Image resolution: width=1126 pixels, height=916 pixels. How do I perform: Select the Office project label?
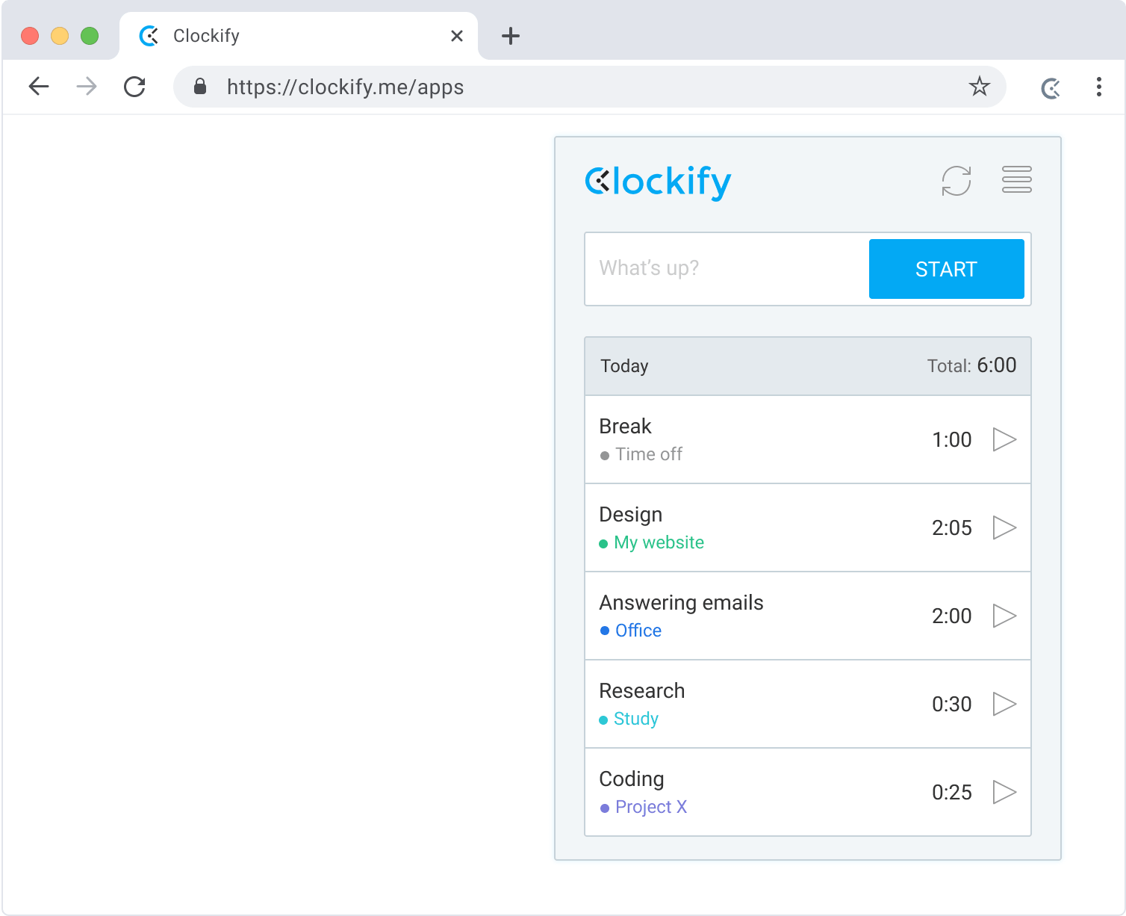tap(638, 631)
